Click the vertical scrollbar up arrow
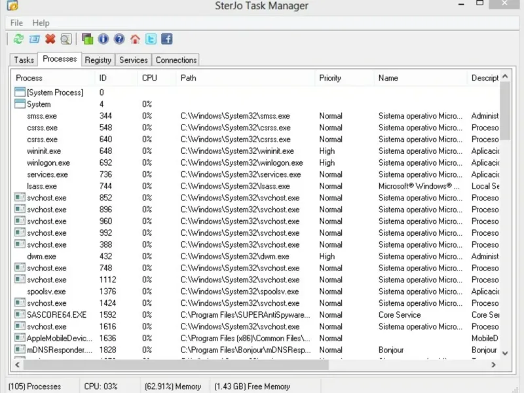The height and width of the screenshot is (393, 524). click(505, 77)
